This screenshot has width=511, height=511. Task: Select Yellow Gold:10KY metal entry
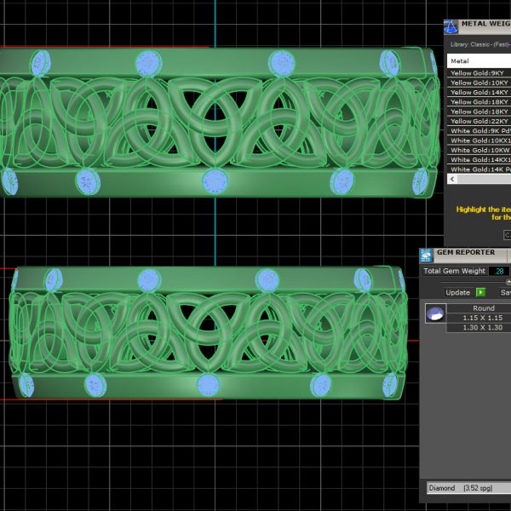point(478,83)
